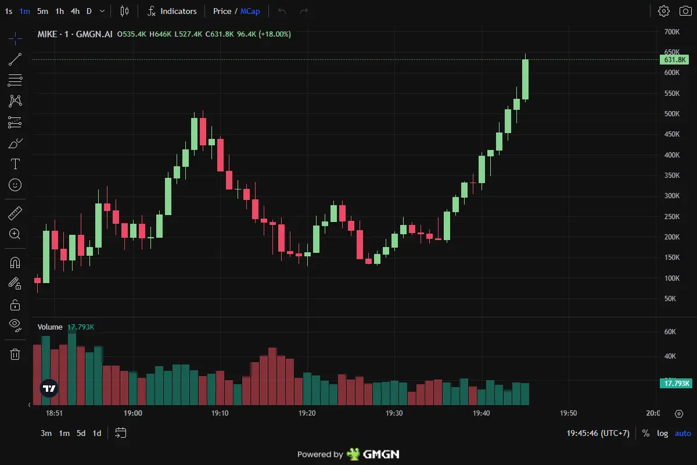Undo the last chart action

[x=282, y=11]
